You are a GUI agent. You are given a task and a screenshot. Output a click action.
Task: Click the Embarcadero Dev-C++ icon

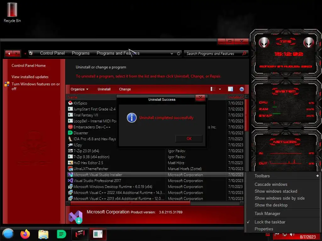coord(70,127)
